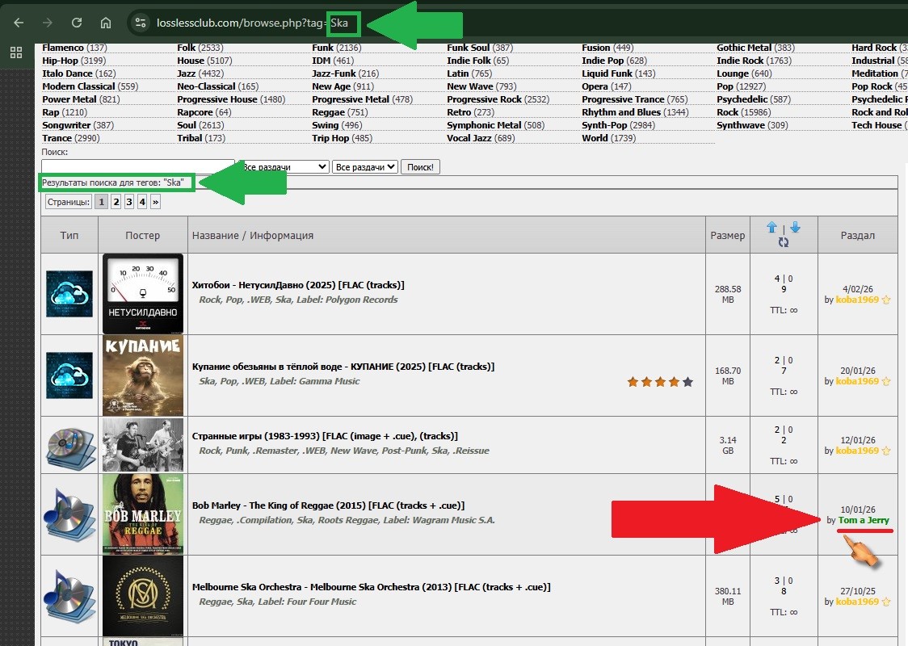Click disc type icon for Странные игры row
Screen dimensions: 908x646
tap(70, 447)
